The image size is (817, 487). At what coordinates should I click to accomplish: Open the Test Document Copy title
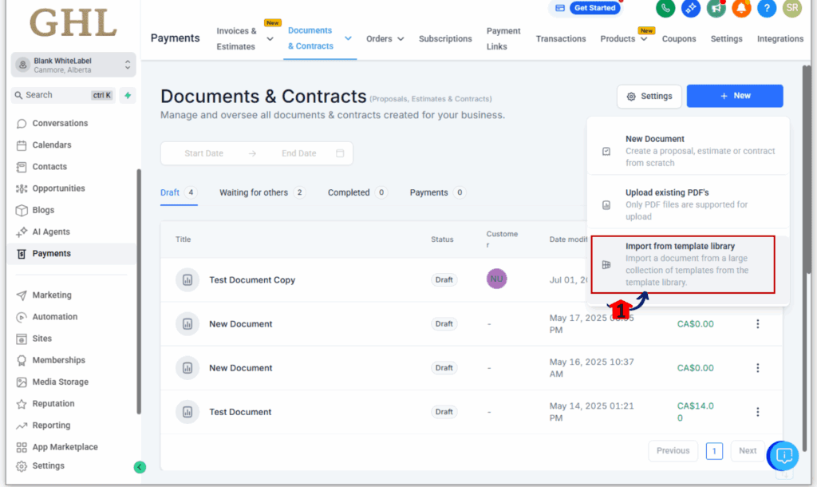click(252, 280)
